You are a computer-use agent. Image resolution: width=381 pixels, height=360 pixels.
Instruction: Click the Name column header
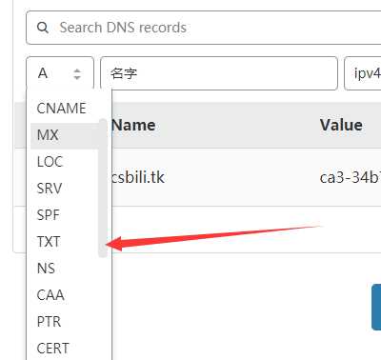point(133,125)
